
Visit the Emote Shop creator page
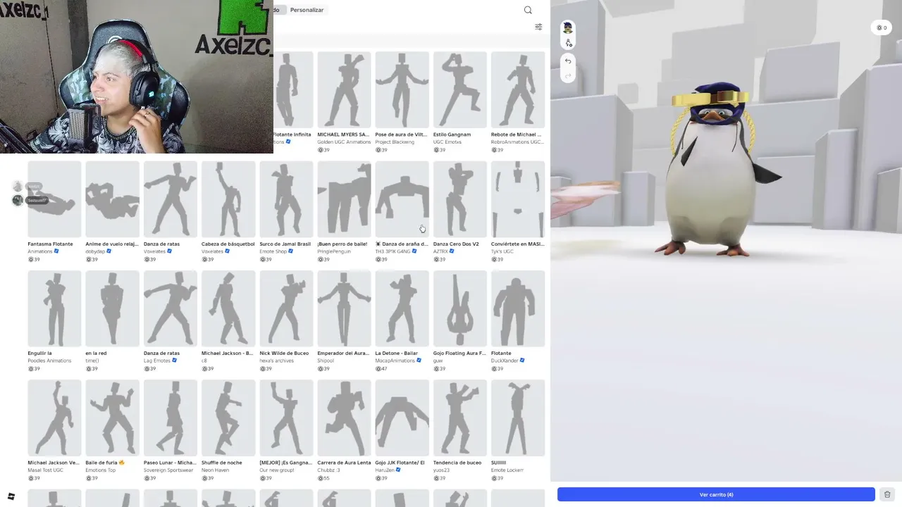click(273, 251)
